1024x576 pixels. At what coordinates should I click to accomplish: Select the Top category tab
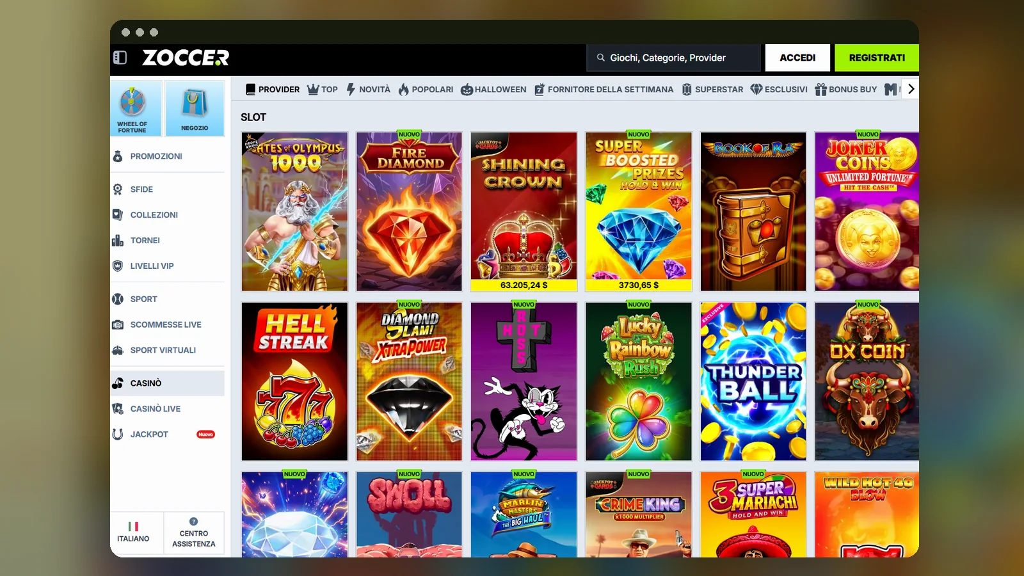323,90
